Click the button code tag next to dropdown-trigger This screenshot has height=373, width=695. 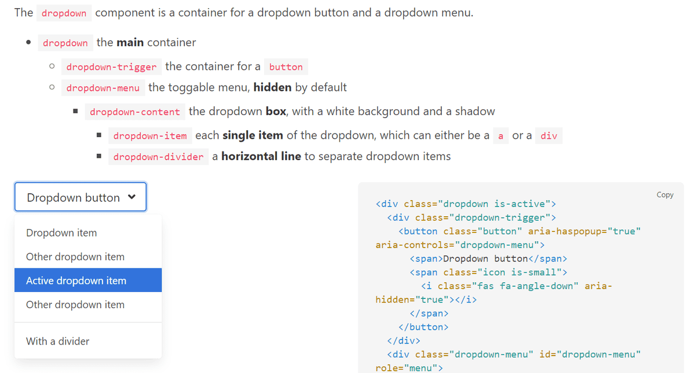tap(286, 67)
